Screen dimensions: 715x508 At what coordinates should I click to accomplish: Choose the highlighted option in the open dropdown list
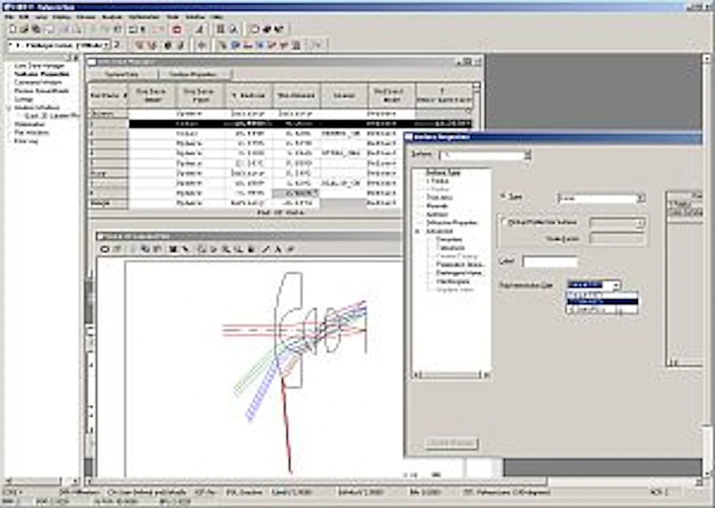[602, 302]
